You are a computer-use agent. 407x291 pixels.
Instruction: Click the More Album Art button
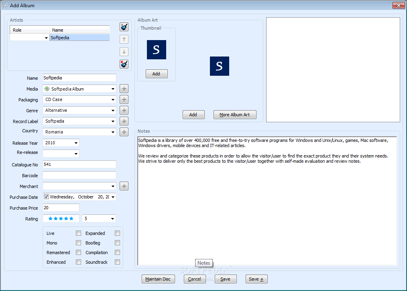click(x=235, y=115)
